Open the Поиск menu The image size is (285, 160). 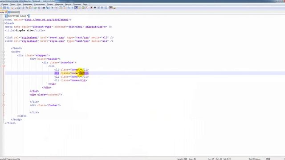12,4
